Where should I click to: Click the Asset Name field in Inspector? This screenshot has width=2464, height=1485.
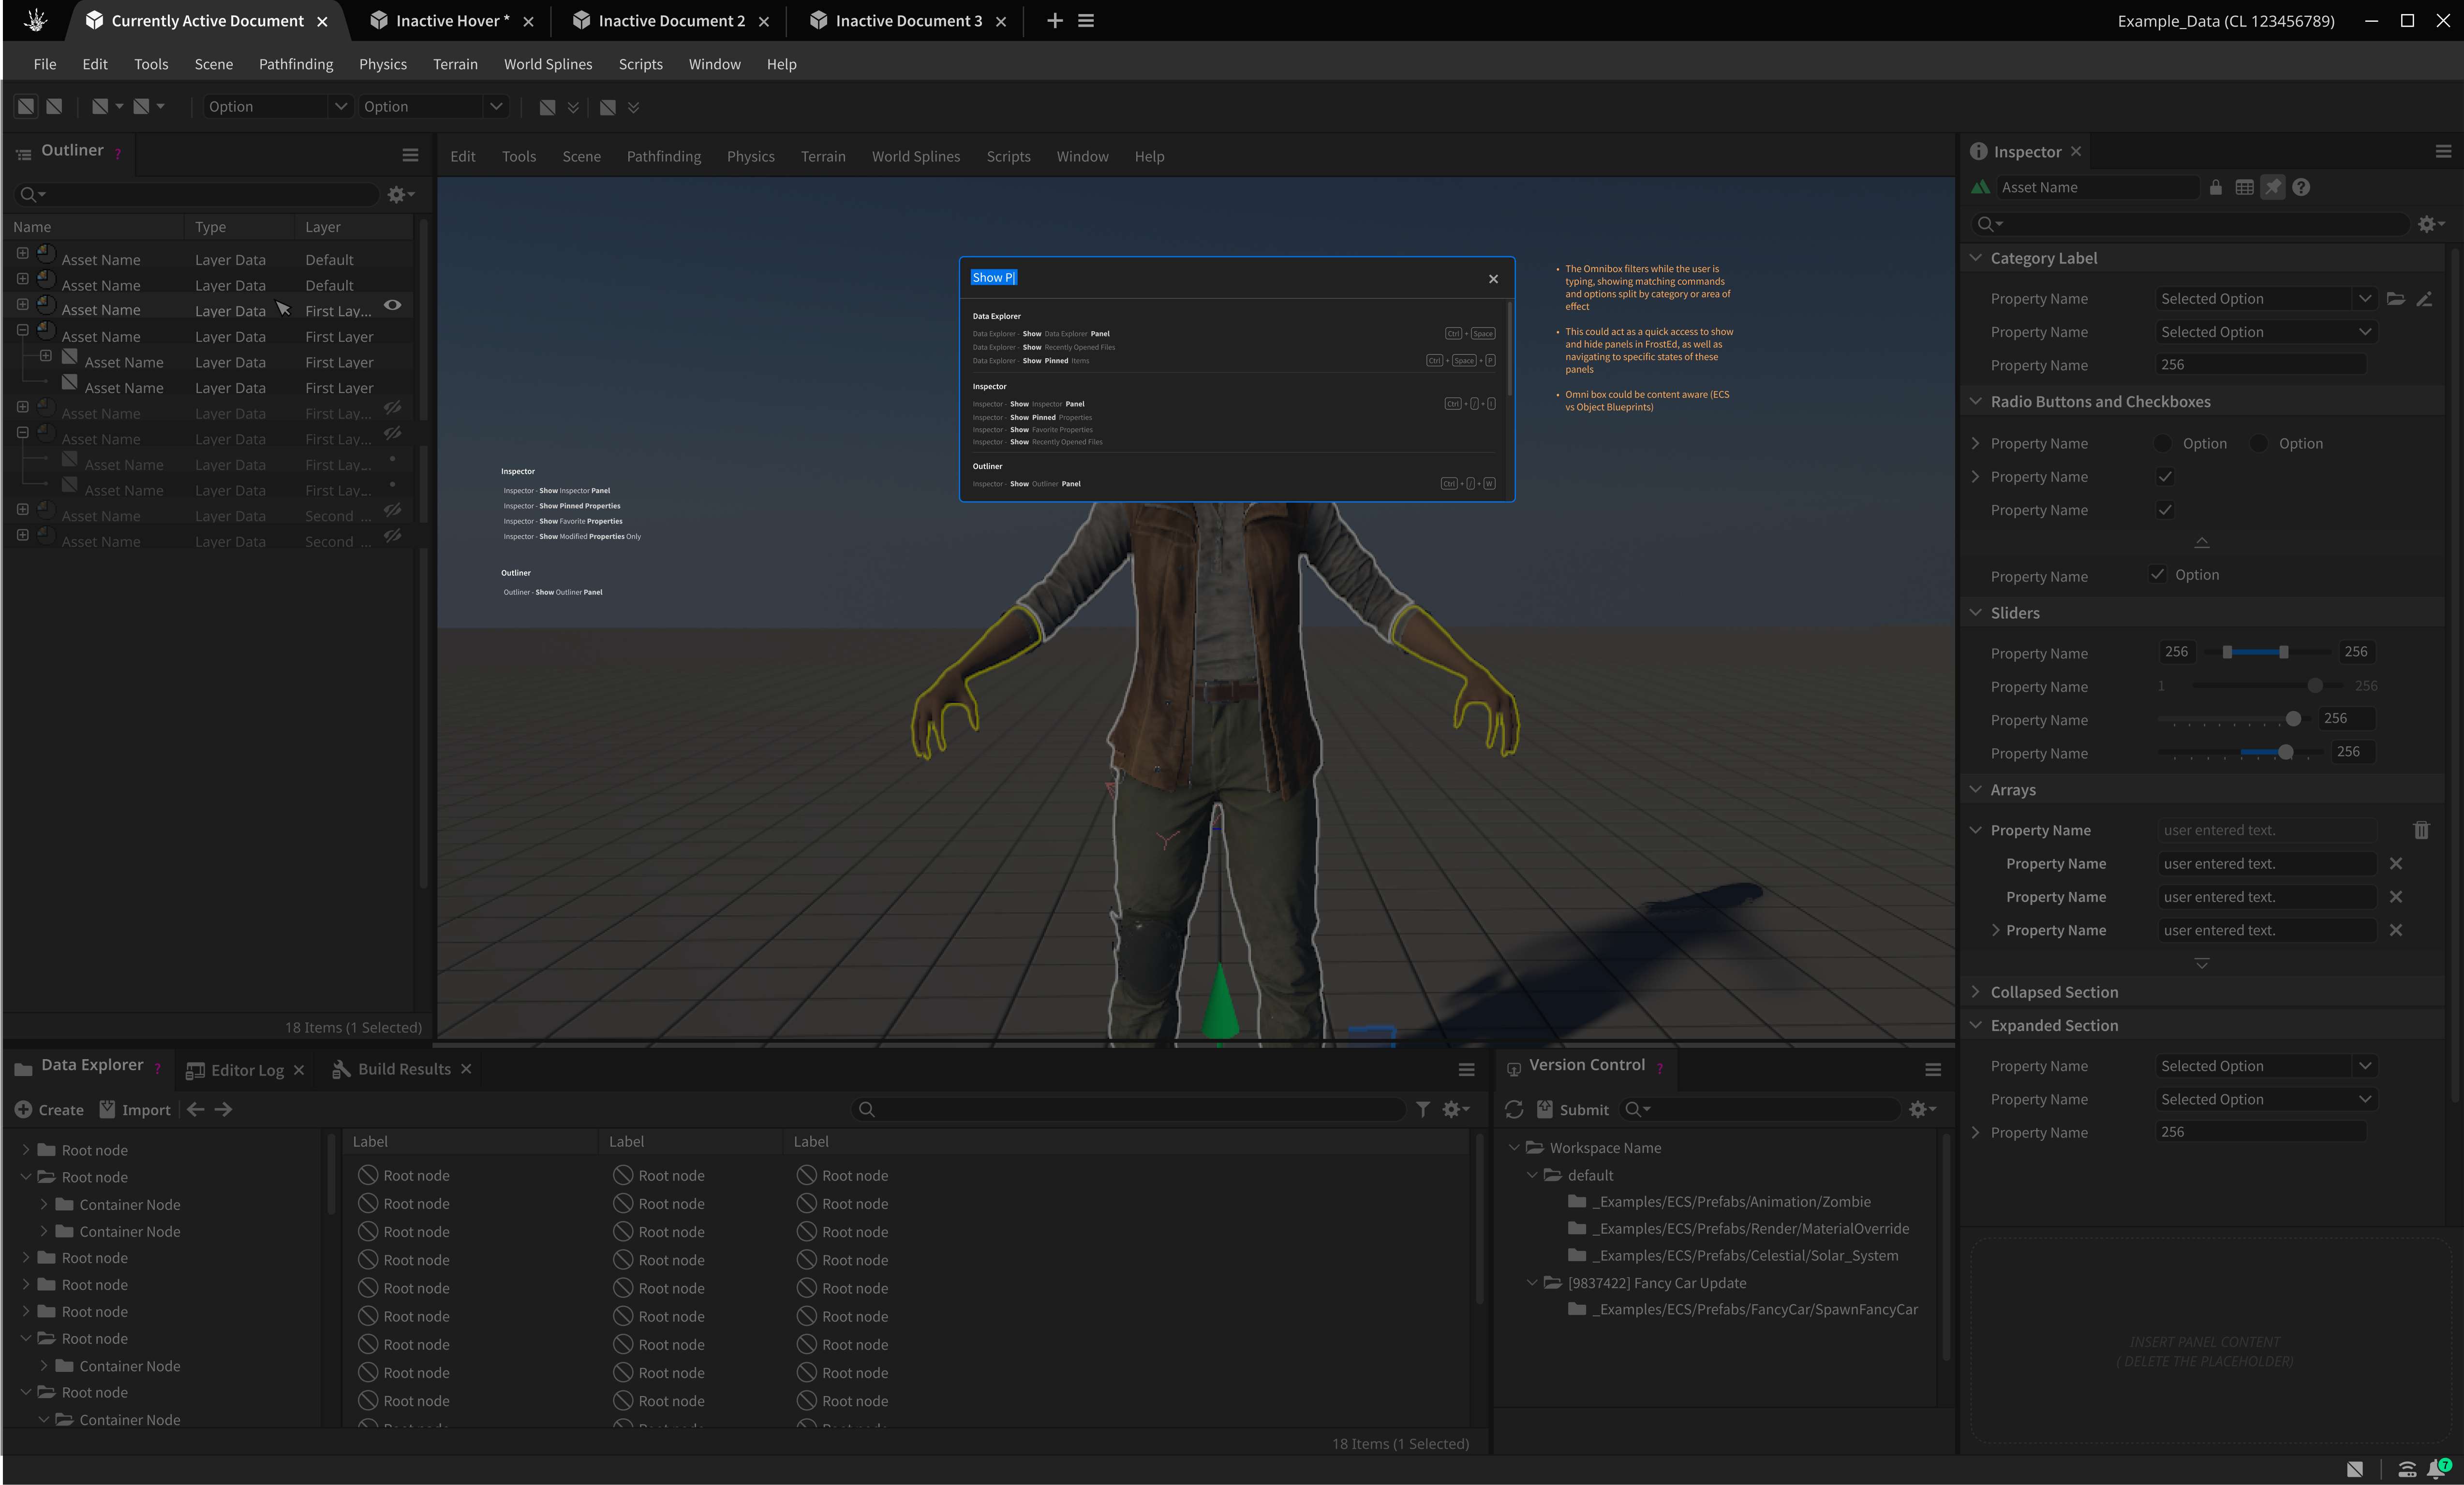2097,187
